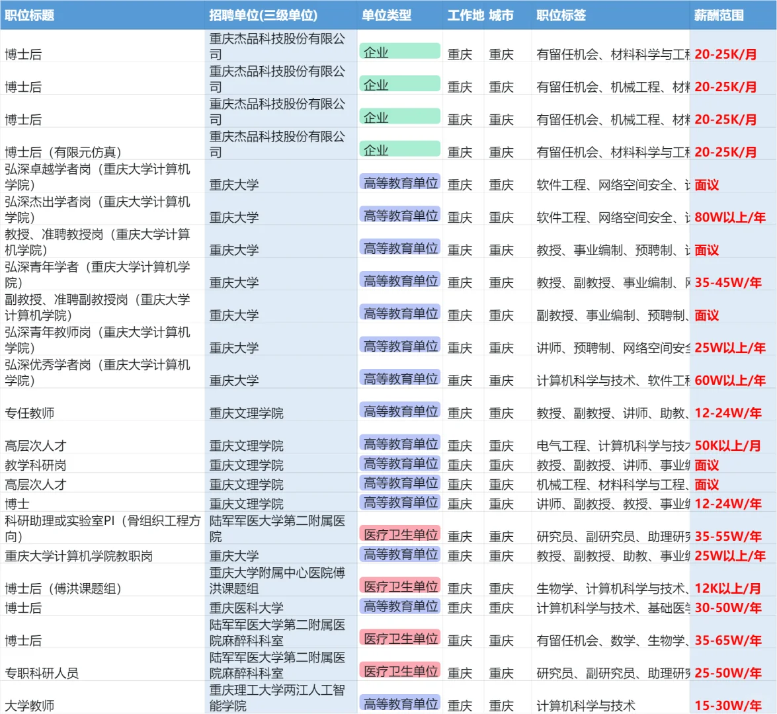The height and width of the screenshot is (714, 777).
Task: Select the 教学科研岗 job title cell
Action: (102, 464)
